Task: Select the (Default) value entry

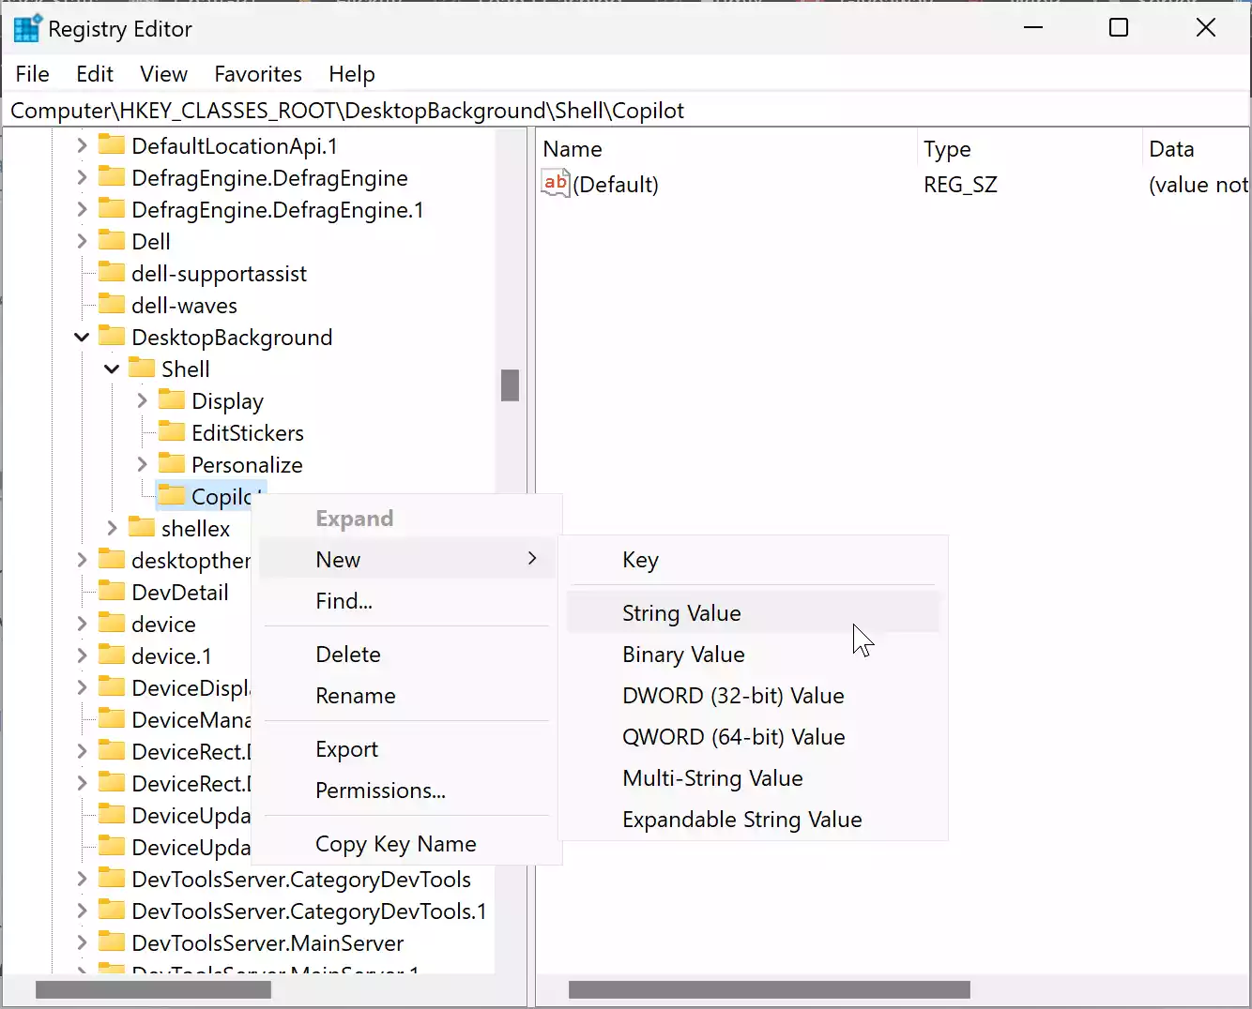Action: tap(616, 184)
